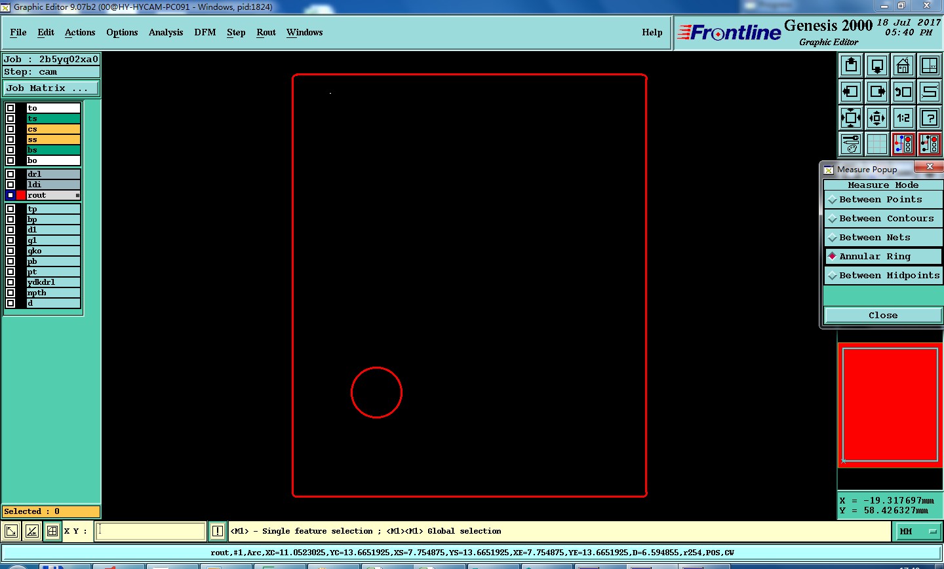Viewport: 944px width, 569px height.
Task: Click the pan down view icon
Action: [877, 65]
